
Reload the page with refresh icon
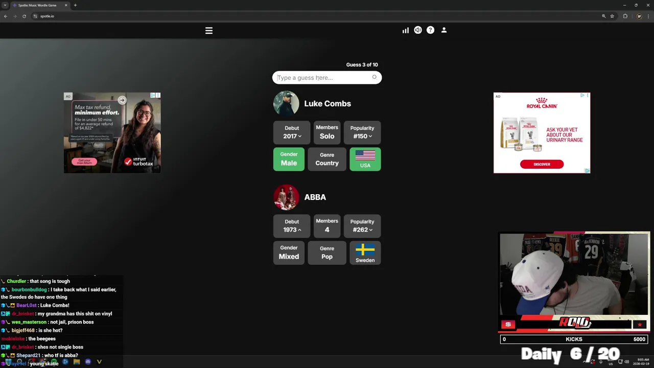24,16
